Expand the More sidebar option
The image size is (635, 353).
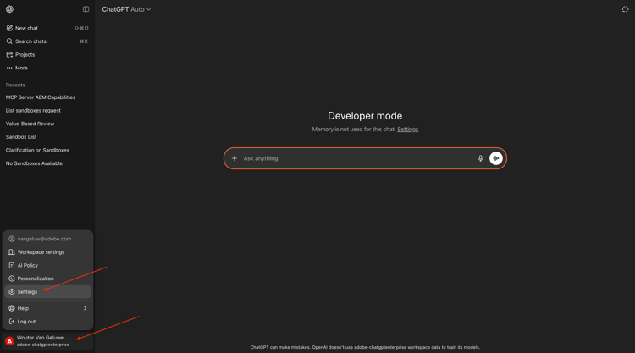point(47,68)
